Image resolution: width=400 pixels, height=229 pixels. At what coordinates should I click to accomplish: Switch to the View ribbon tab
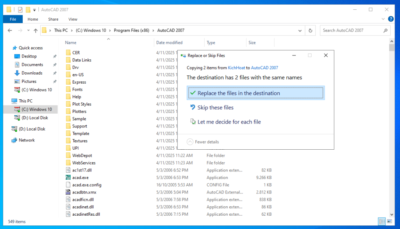[73, 19]
